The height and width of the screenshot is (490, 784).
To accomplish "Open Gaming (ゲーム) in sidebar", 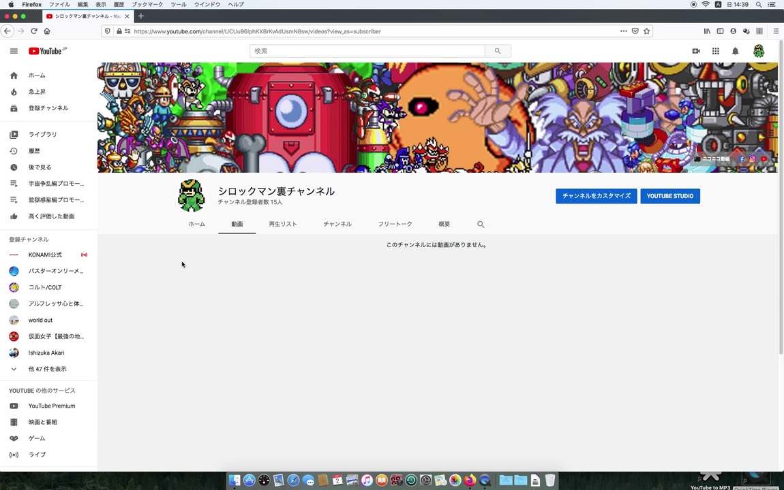I will point(48,438).
